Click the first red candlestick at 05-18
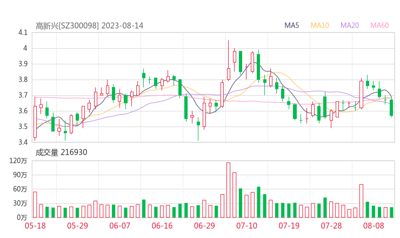 pos(35,119)
